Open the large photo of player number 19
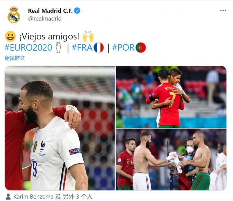 coord(60,128)
